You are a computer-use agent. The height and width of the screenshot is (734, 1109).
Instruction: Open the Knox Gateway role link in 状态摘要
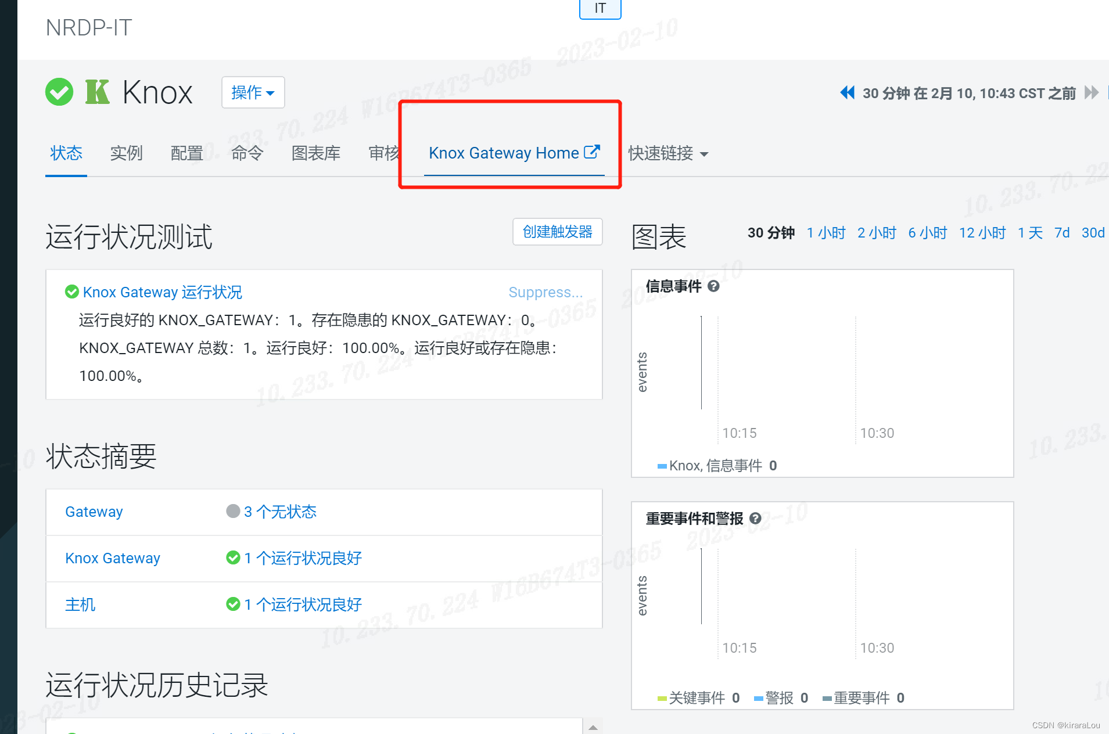113,558
